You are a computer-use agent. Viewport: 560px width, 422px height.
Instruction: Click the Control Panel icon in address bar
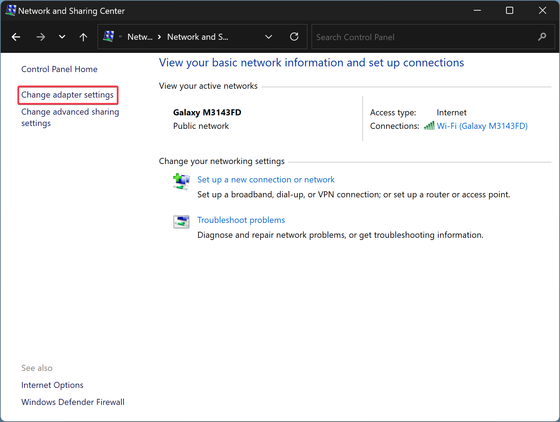(109, 36)
